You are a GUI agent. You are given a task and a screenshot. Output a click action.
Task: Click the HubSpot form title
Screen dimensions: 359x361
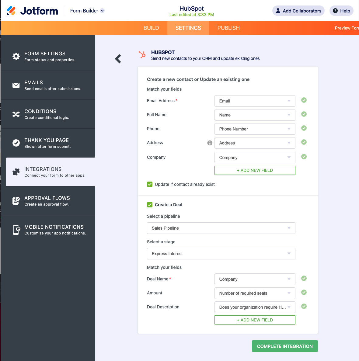(192, 9)
